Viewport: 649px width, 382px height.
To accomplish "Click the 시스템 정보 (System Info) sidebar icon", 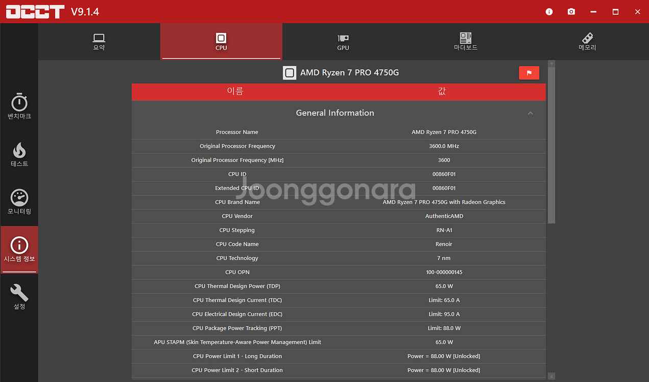I will [19, 249].
